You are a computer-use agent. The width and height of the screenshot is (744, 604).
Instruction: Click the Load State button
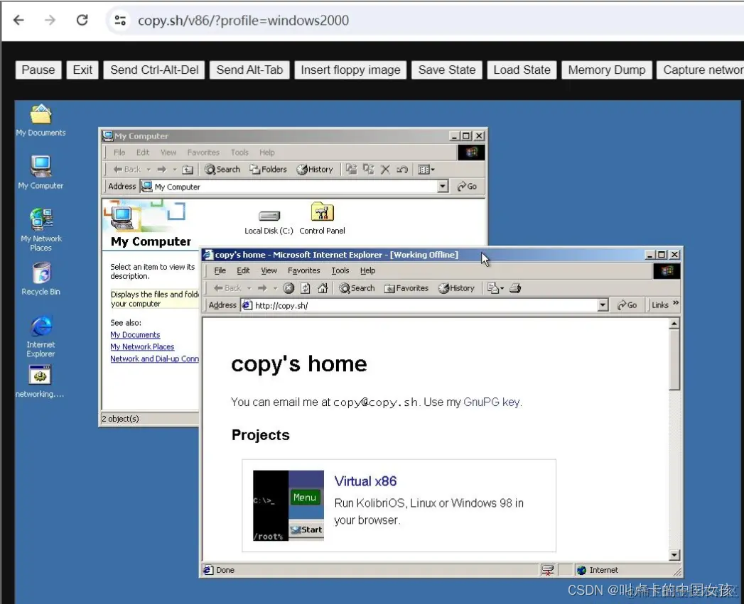522,70
